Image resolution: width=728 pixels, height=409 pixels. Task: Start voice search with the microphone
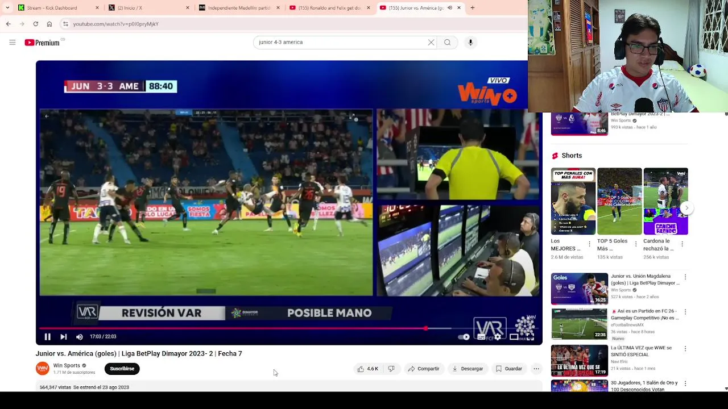point(470,42)
